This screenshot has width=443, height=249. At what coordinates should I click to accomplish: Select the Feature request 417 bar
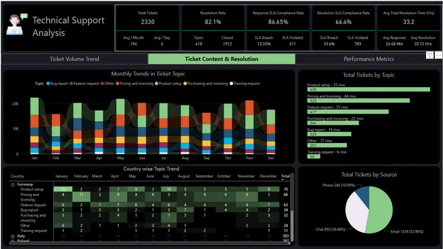tap(348, 112)
